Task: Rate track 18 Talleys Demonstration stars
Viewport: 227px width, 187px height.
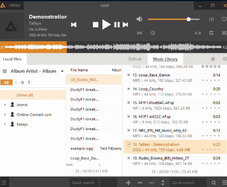Action: point(211,150)
